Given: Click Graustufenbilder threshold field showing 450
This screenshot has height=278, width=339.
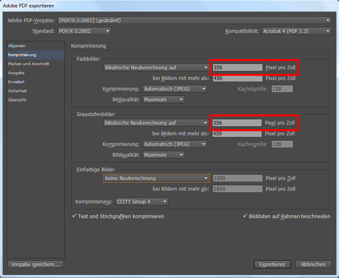Looking at the screenshot, I should click(237, 134).
